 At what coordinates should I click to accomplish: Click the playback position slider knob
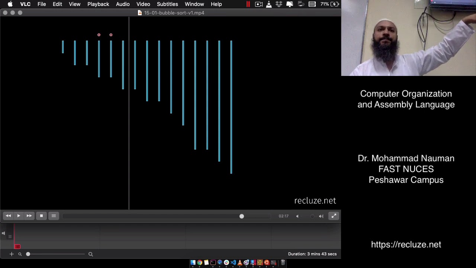point(242,216)
